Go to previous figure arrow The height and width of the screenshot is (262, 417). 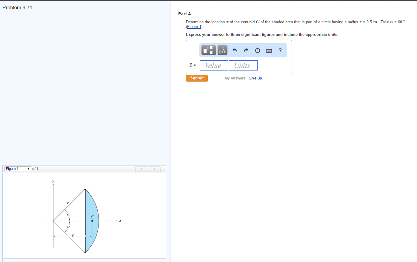(x=141, y=169)
